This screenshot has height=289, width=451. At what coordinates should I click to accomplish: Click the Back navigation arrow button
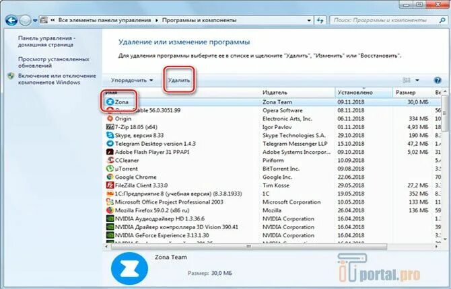[11, 20]
